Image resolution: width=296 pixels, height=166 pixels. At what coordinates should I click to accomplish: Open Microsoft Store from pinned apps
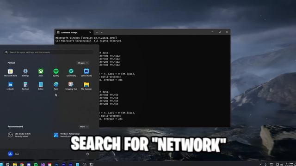tap(10, 72)
